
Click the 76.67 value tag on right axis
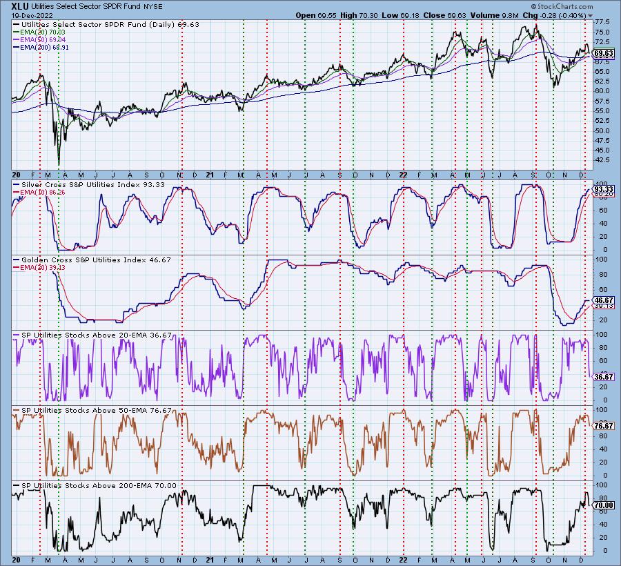point(604,426)
